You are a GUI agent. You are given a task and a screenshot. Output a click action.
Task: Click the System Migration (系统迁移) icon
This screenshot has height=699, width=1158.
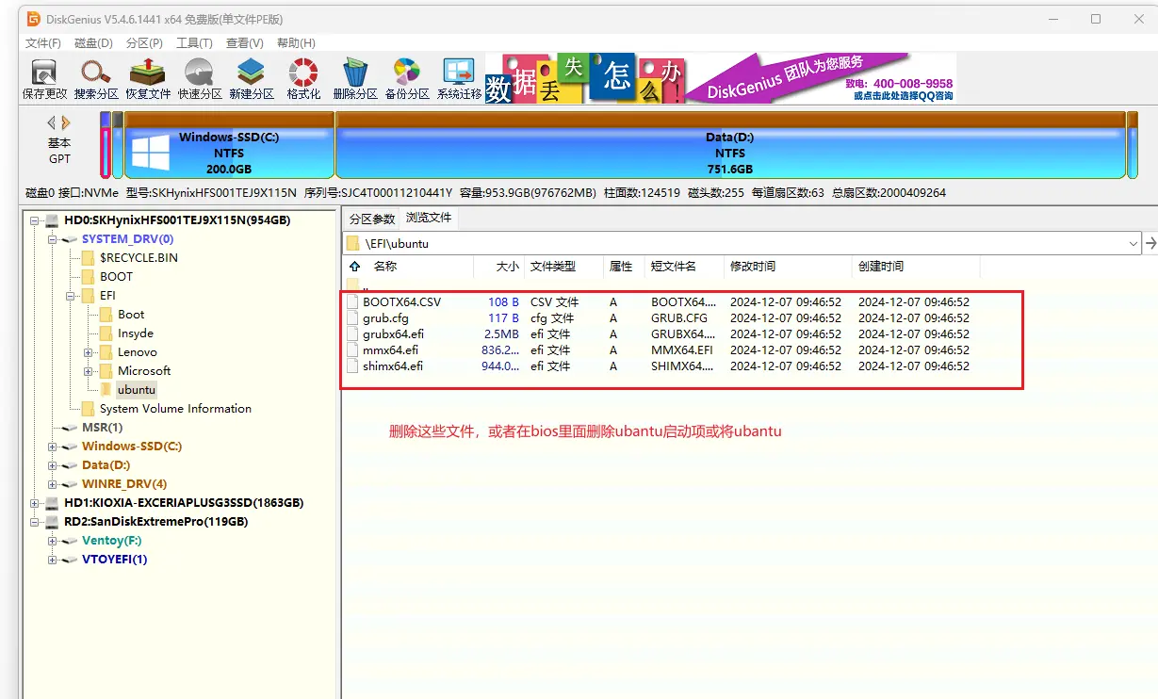pyautogui.click(x=459, y=80)
